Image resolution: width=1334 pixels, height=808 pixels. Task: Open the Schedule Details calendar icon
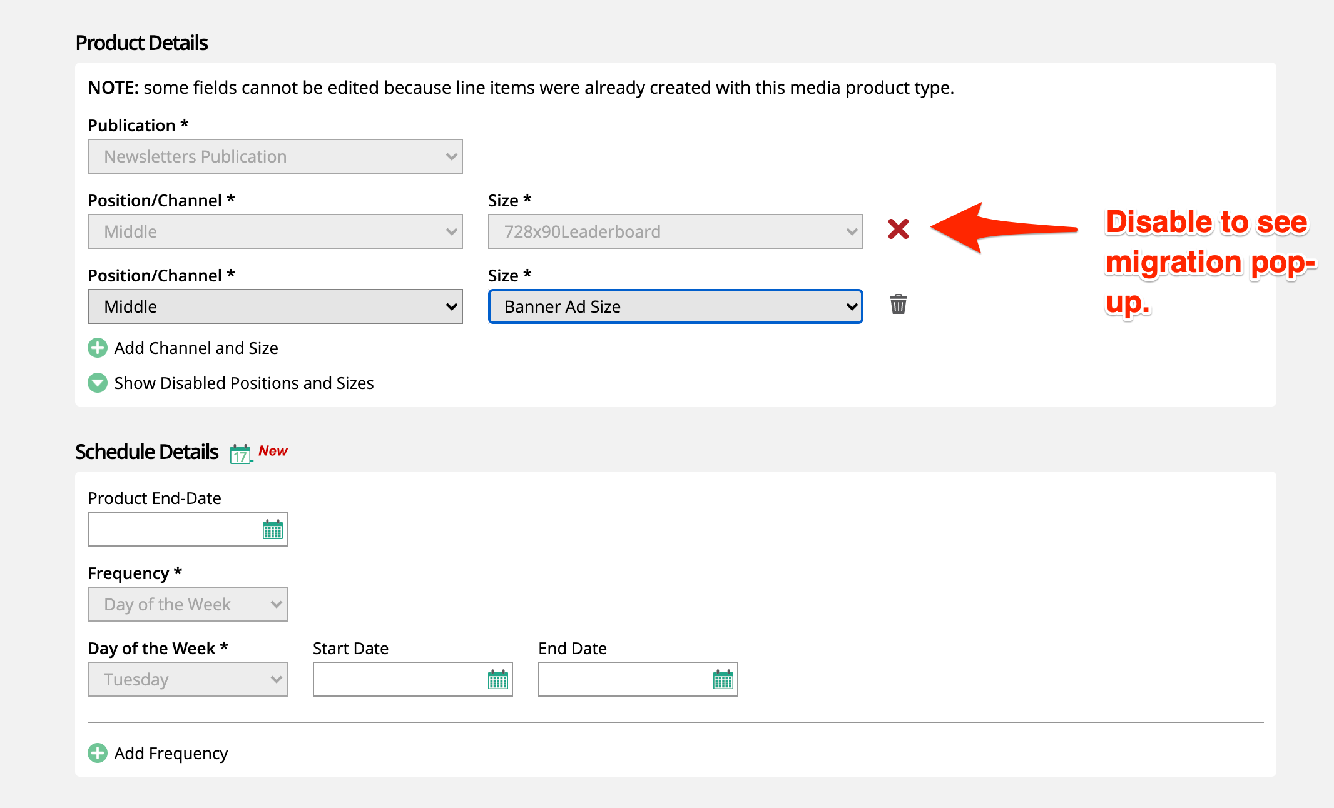[x=240, y=453]
